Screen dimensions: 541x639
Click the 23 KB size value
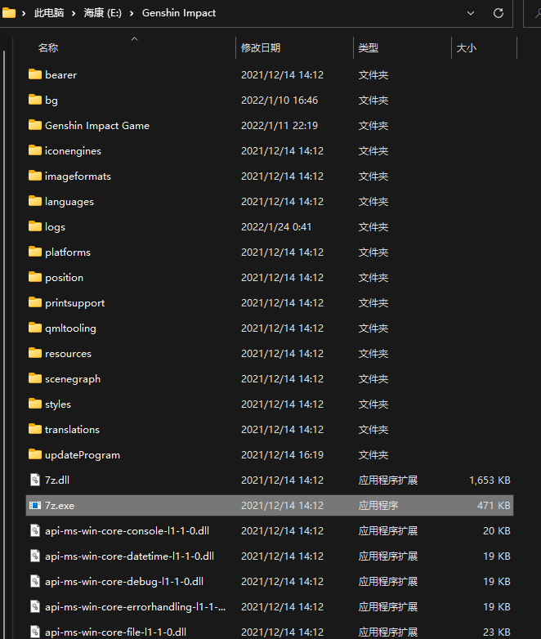[x=497, y=632]
